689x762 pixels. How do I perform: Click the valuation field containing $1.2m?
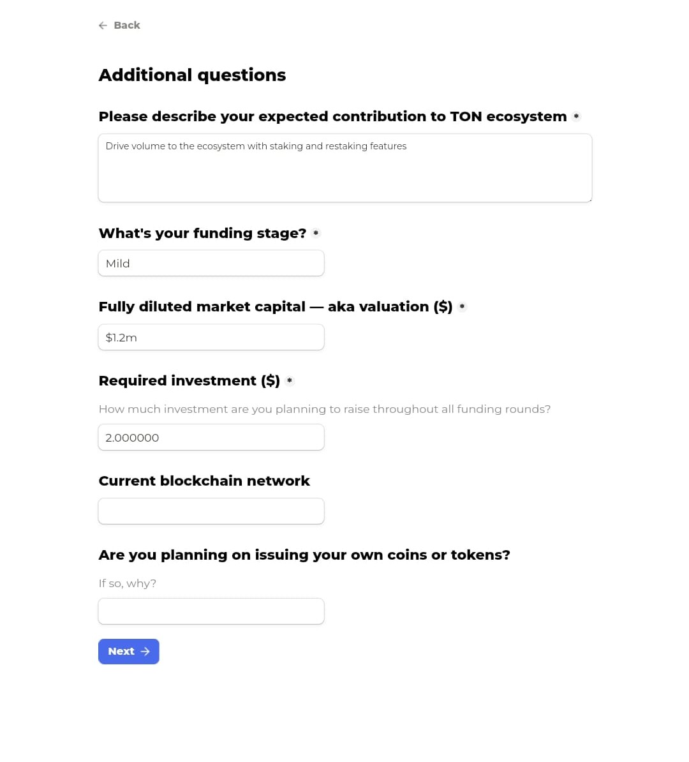tap(211, 337)
